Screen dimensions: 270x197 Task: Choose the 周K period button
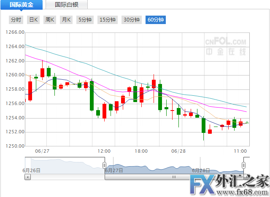pyautogui.click(x=50, y=20)
